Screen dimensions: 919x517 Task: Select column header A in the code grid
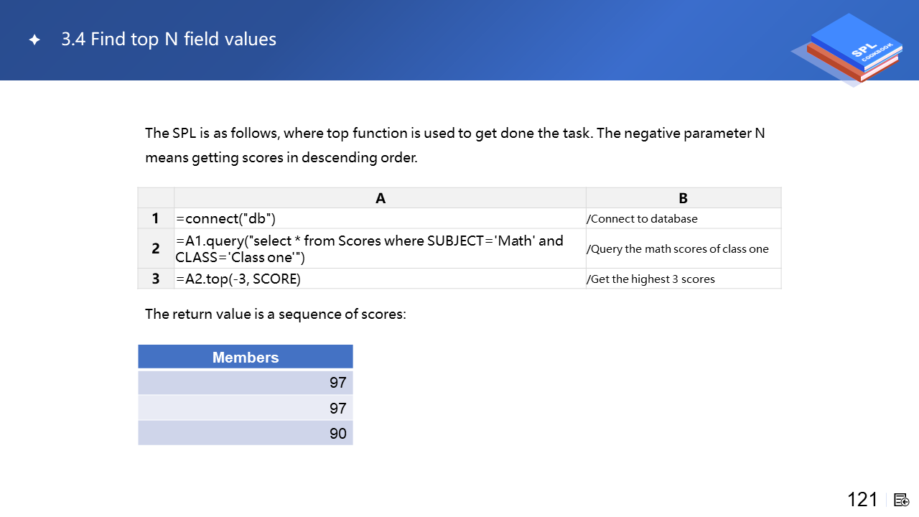[x=380, y=198]
